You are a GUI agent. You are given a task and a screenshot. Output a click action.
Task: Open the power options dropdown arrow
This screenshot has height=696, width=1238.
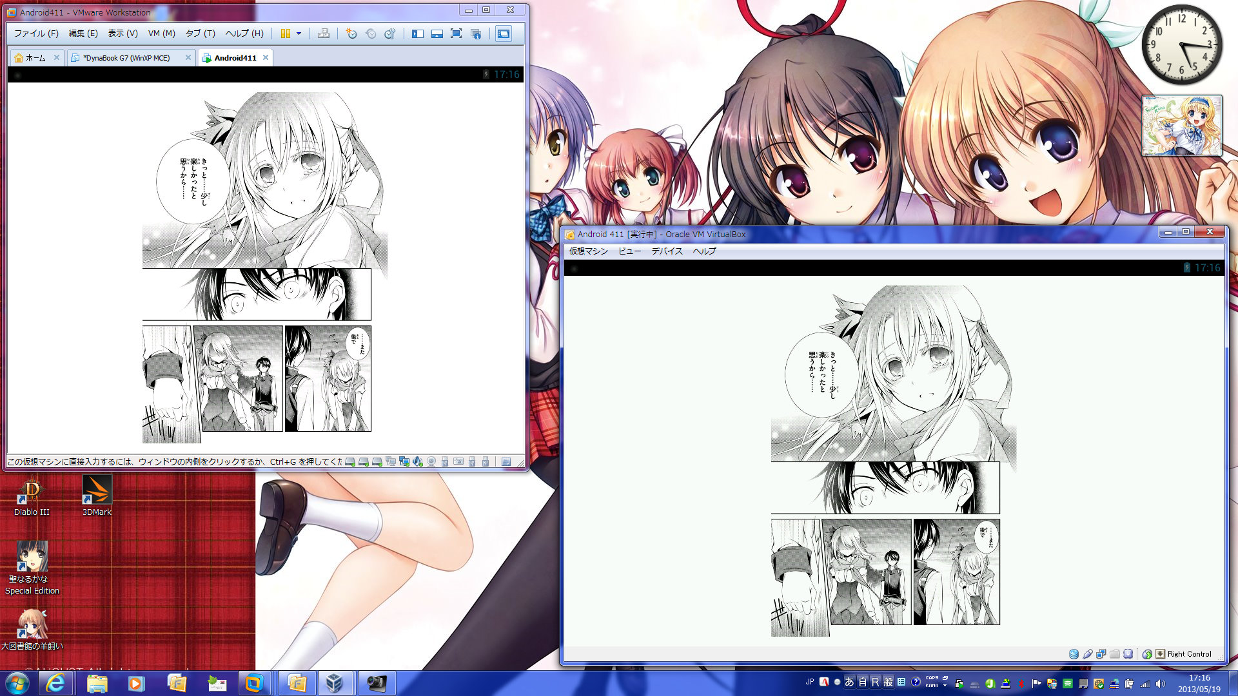[299, 34]
